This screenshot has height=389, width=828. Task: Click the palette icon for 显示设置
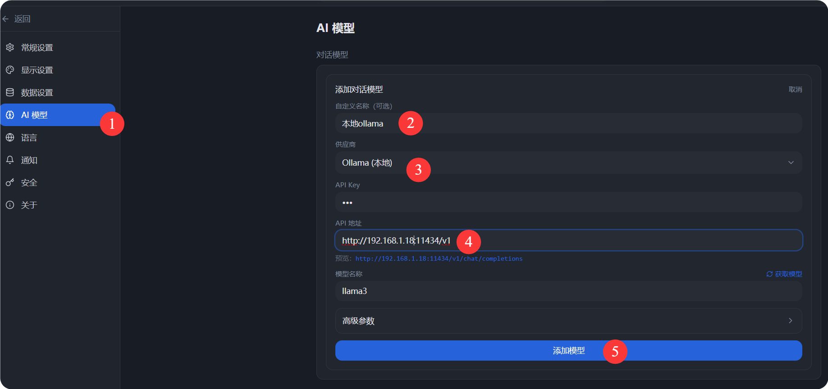(10, 70)
